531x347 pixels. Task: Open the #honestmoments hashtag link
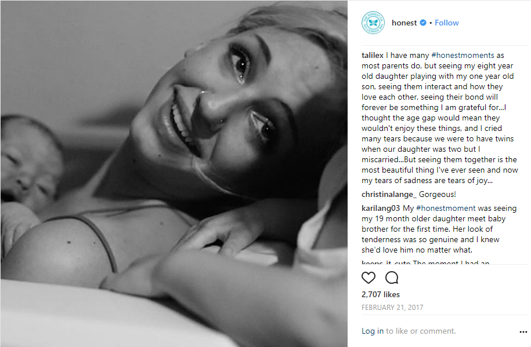tap(463, 55)
